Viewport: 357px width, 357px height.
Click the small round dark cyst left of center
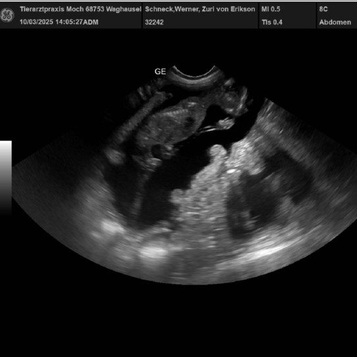(x=157, y=150)
